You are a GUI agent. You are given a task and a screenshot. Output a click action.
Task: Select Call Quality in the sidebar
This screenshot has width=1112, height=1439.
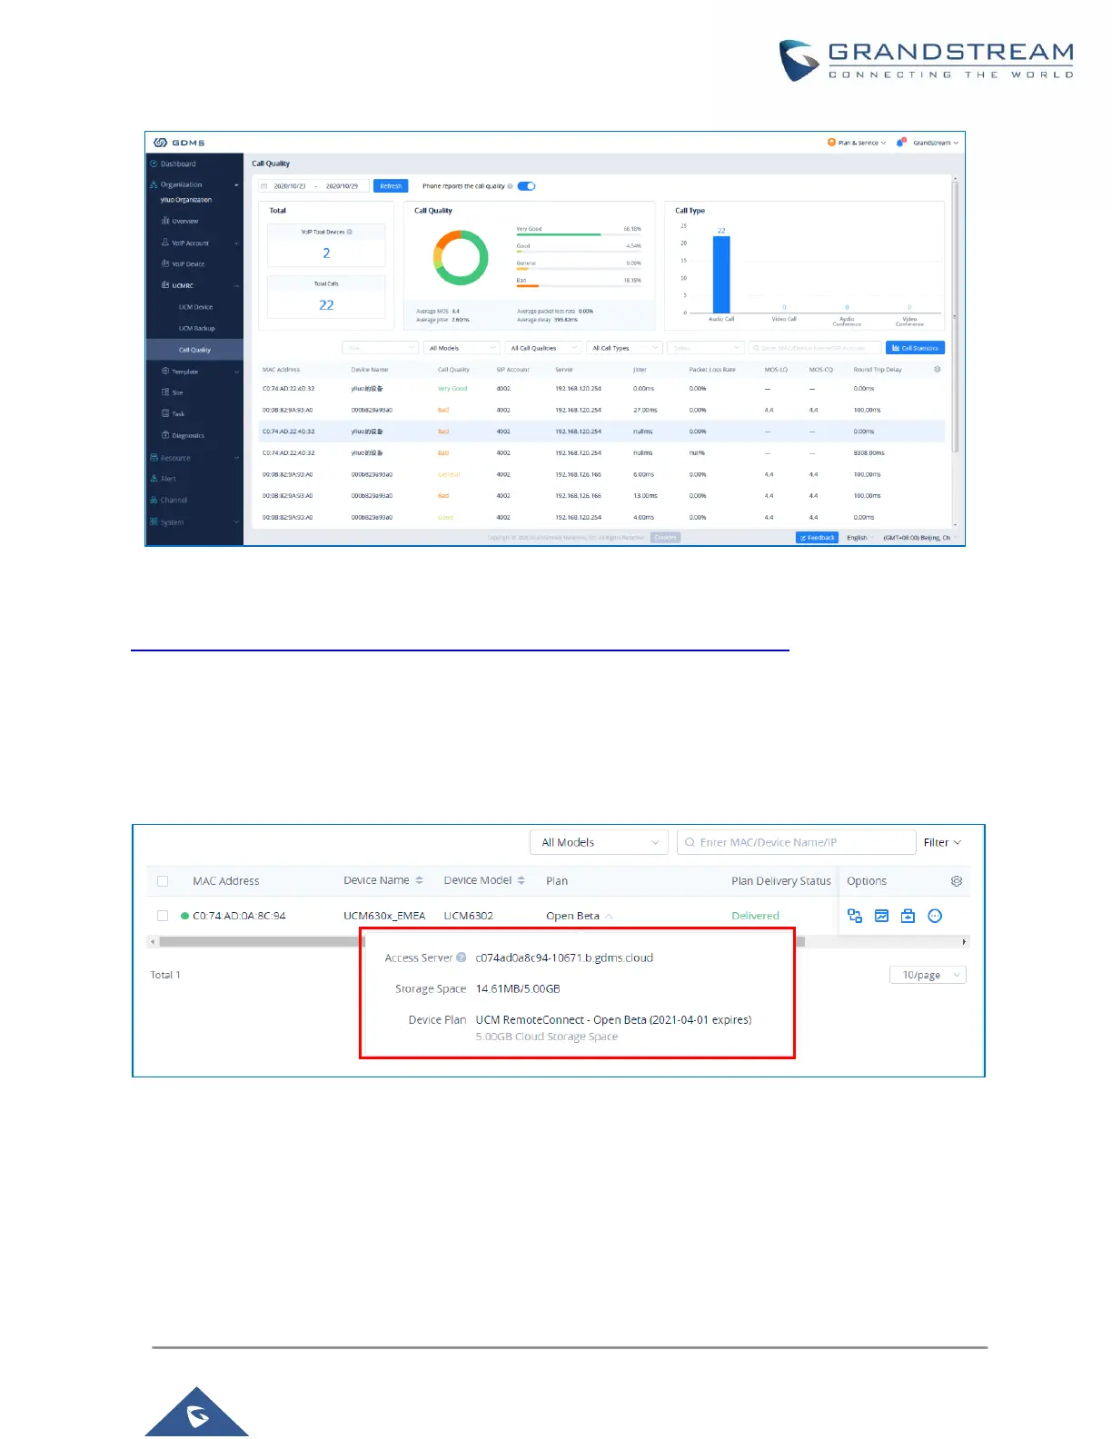pyautogui.click(x=194, y=350)
